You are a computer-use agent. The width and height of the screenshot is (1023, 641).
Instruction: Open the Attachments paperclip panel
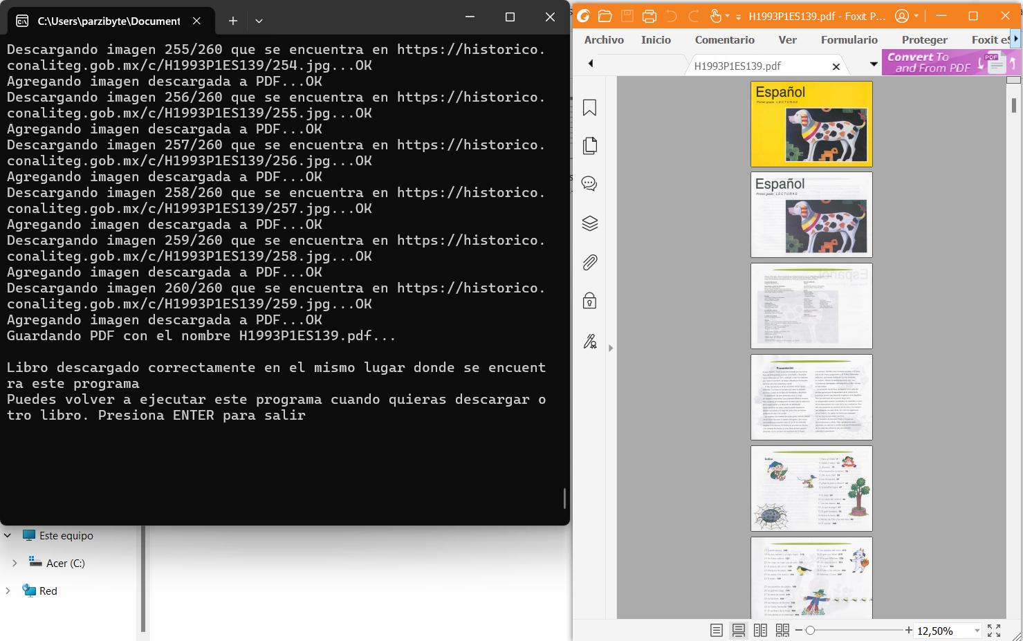point(589,262)
